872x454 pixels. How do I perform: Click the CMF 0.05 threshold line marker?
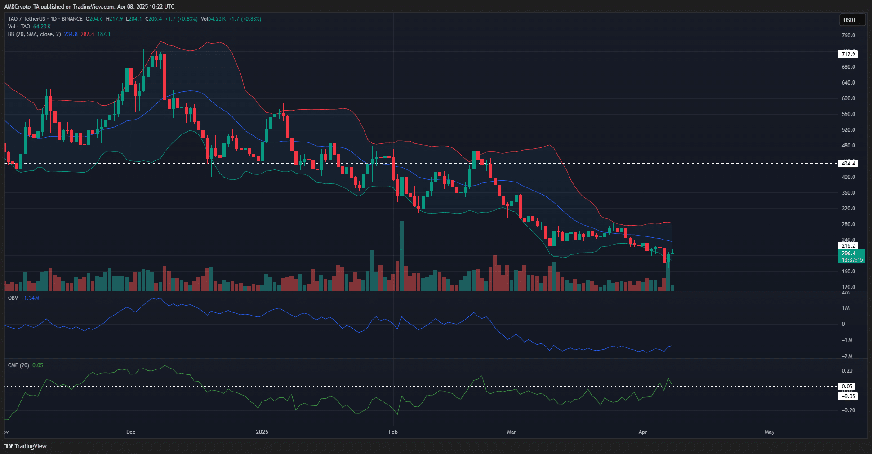847,386
